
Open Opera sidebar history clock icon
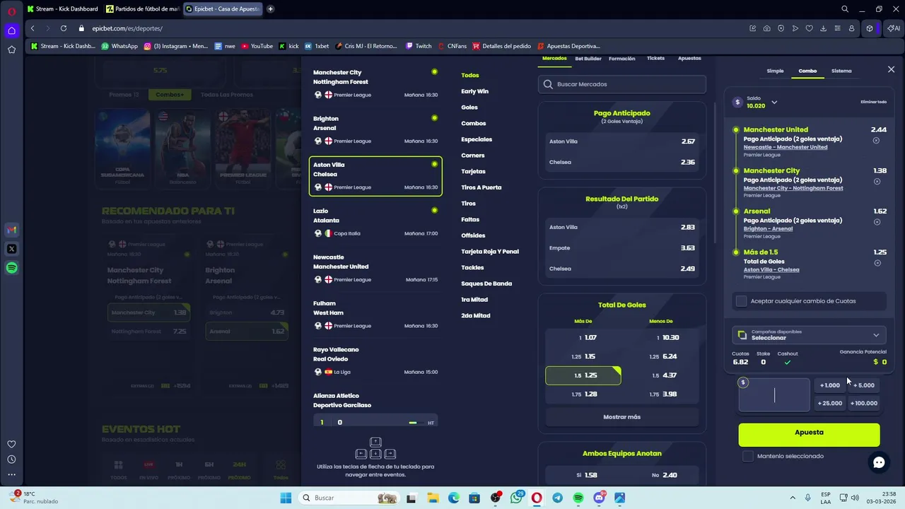tap(11, 460)
